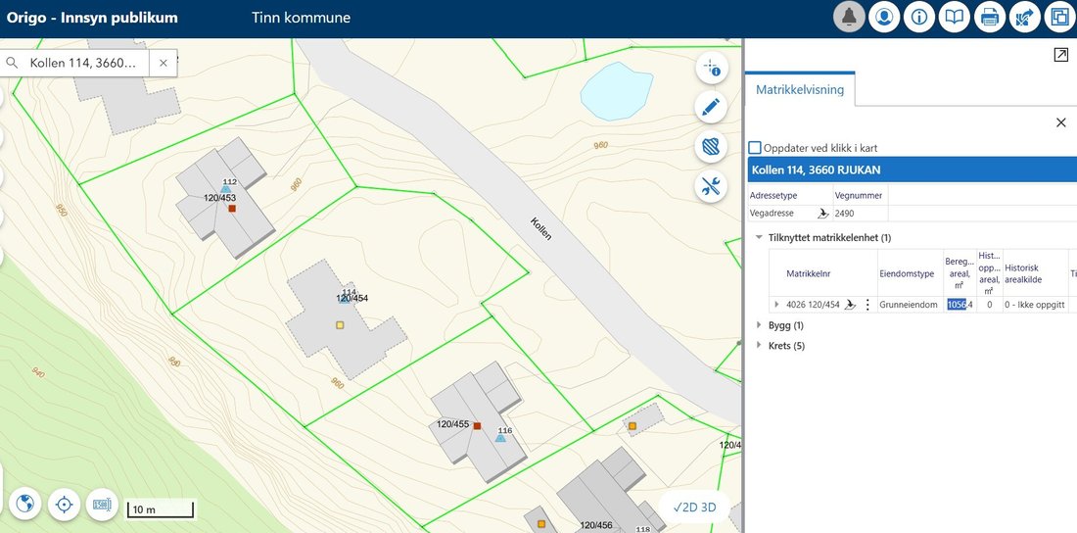Activate the pencil drawing tool
The width and height of the screenshot is (1077, 533).
coord(711,108)
